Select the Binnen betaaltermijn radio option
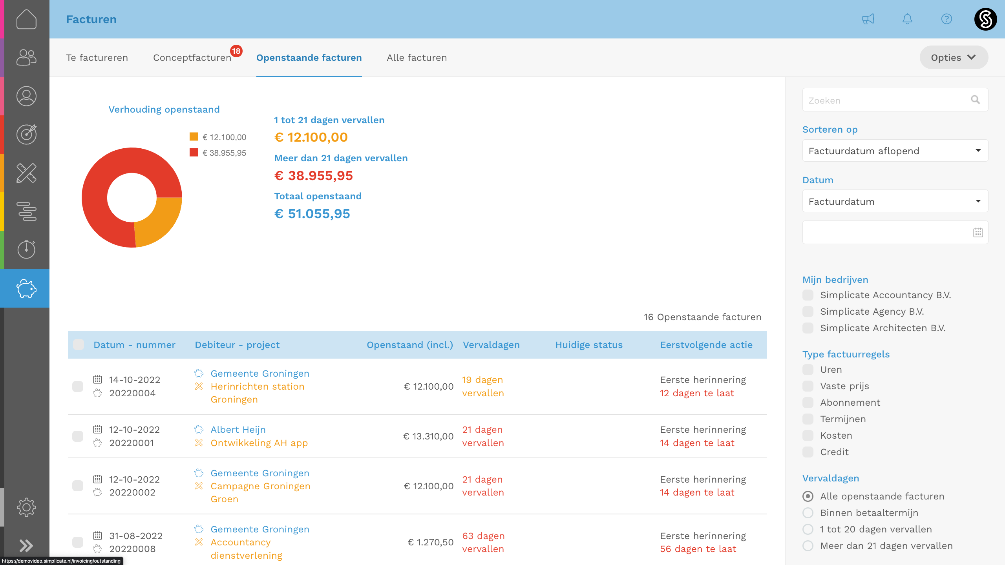This screenshot has width=1005, height=565. tap(808, 512)
